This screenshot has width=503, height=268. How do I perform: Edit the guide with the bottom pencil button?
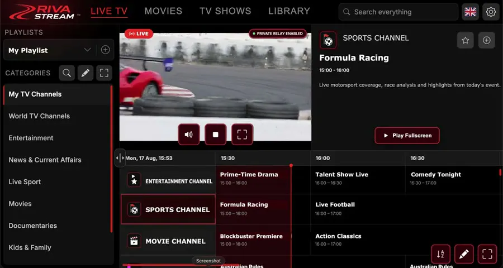464,254
